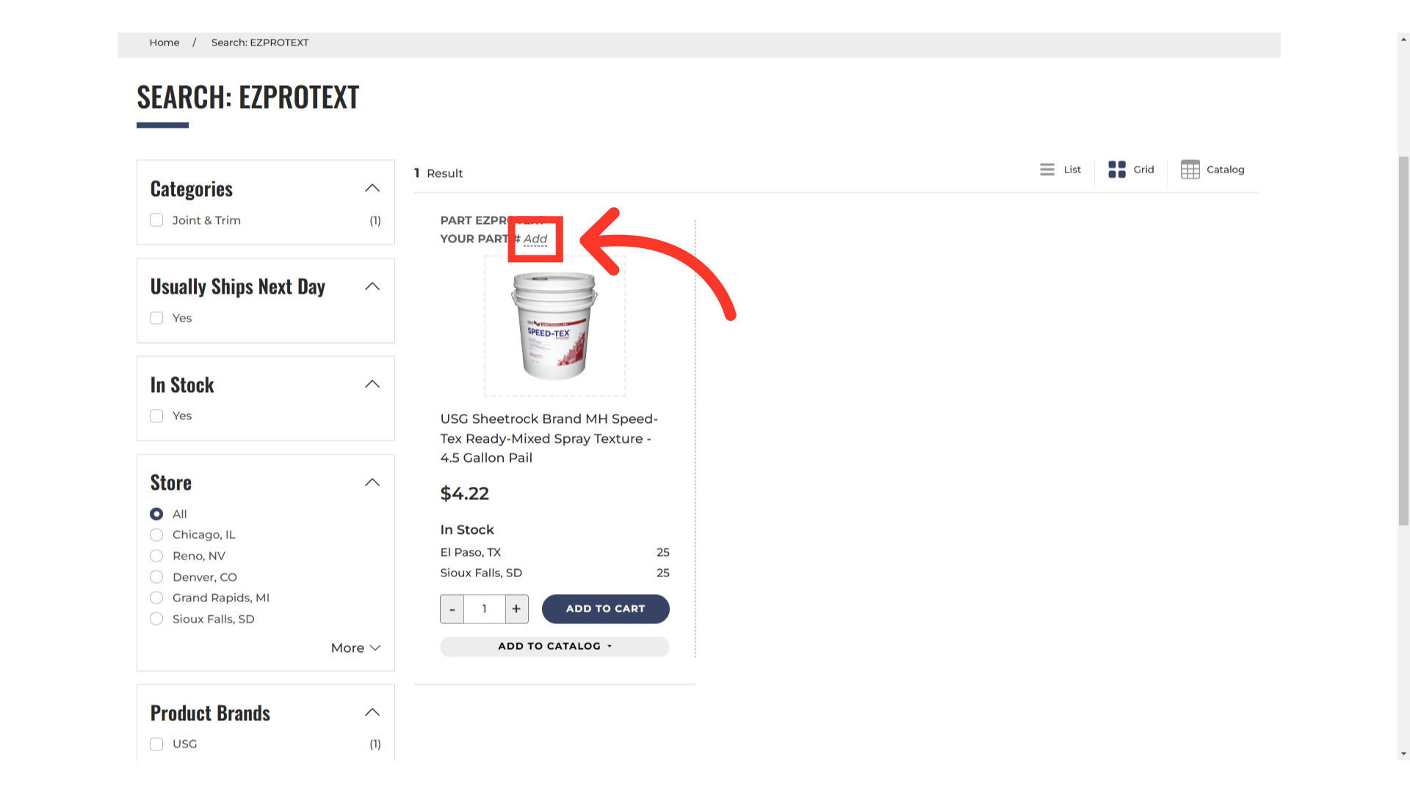Open Speed-Tex pail product image
Image resolution: width=1410 pixels, height=793 pixels.
[554, 326]
